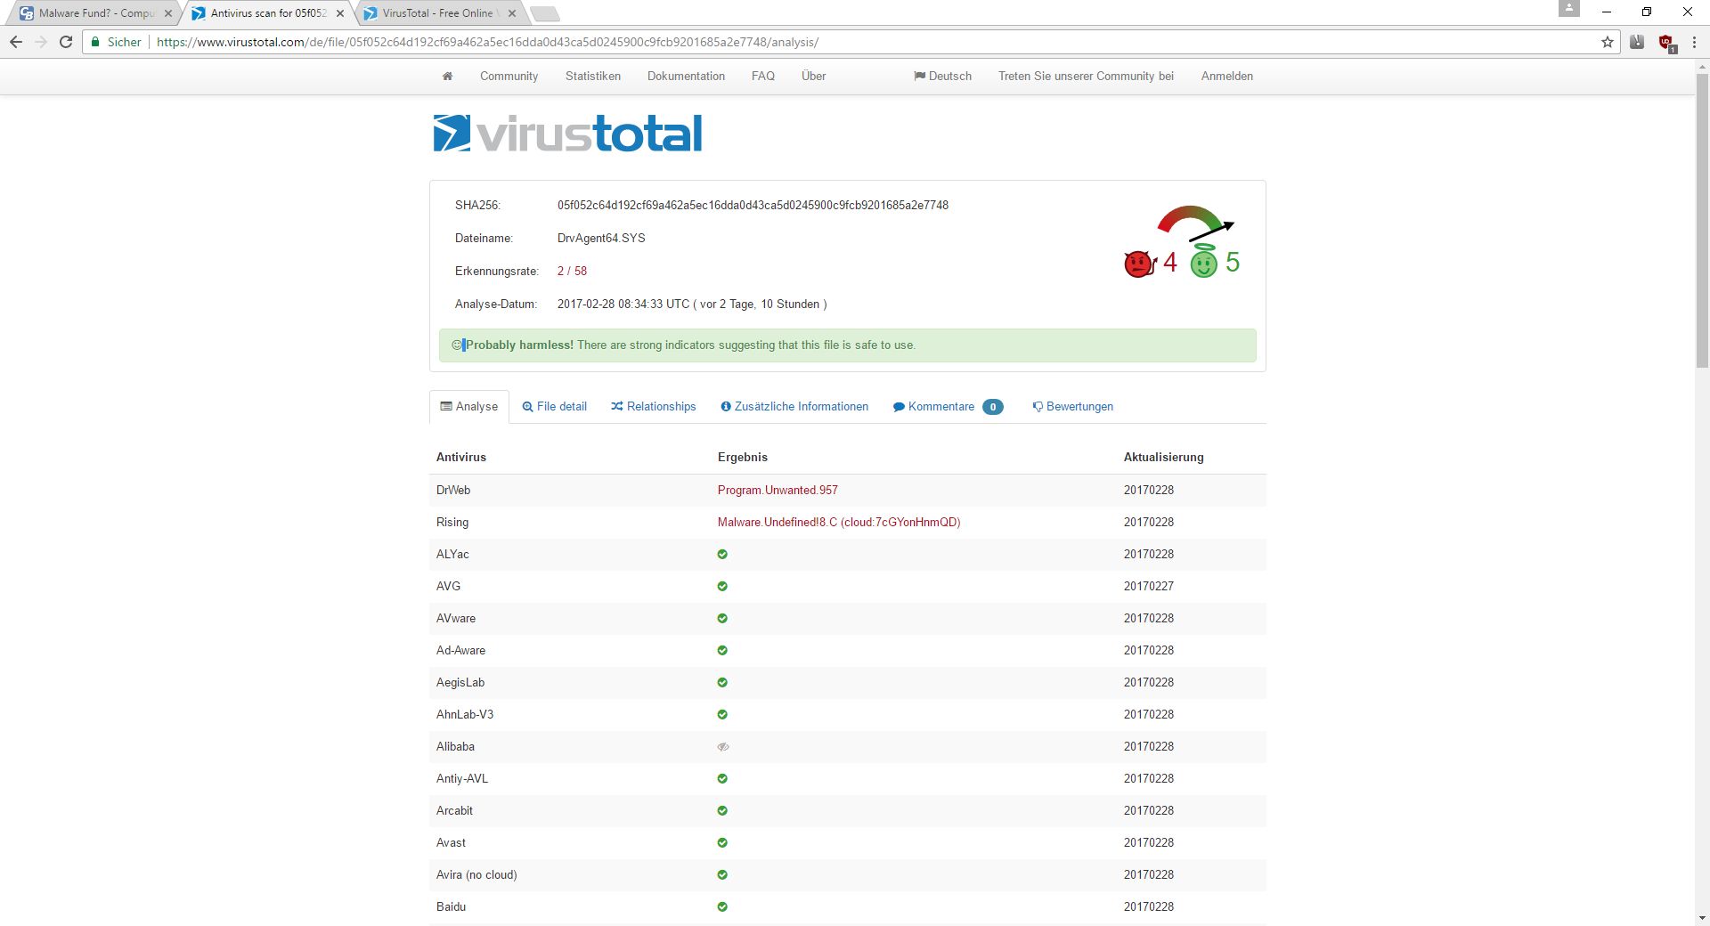The image size is (1710, 926).
Task: Switch to the Malware Fund browser tab
Action: [94, 13]
